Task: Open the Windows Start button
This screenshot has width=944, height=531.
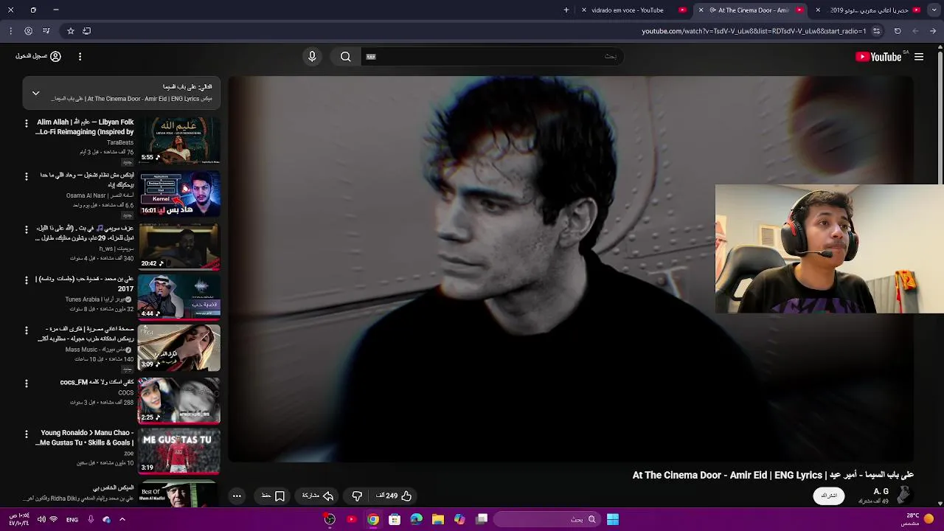Action: tap(613, 519)
